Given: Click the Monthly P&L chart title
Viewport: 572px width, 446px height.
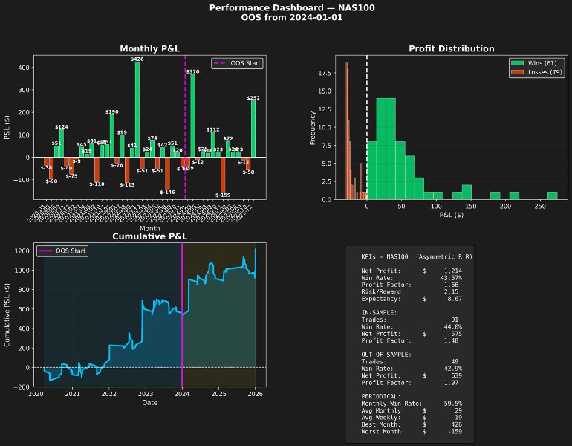Looking at the screenshot, I should pos(149,48).
